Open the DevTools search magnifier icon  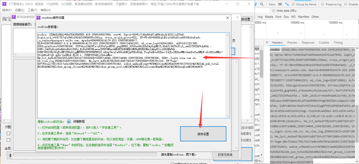click(x=262, y=4)
